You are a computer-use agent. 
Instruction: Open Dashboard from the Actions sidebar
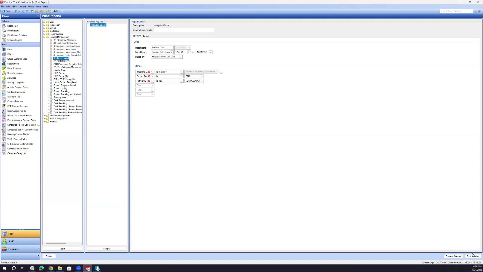pyautogui.click(x=12, y=26)
